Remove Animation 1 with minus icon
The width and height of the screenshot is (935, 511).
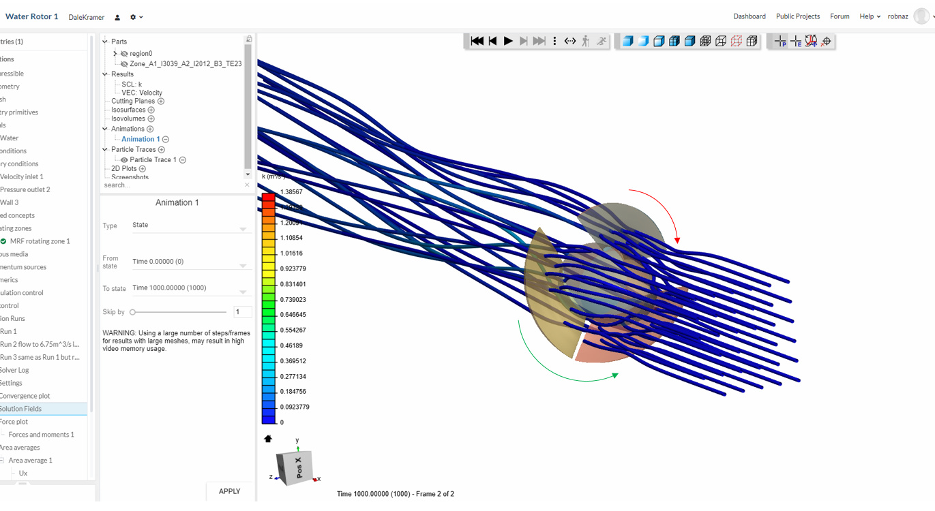166,140
